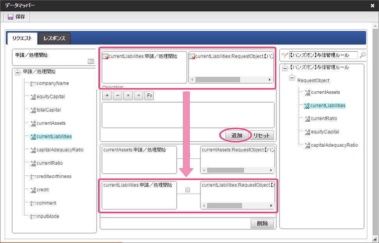This screenshot has width=379, height=243.
Task: Click the numeric type icon beside totalCapital
Action: pyautogui.click(x=33, y=110)
